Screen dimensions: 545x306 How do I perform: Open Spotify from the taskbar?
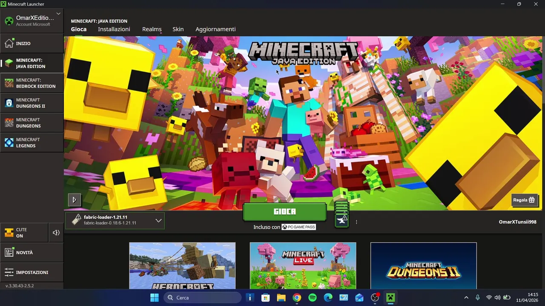coord(313,297)
